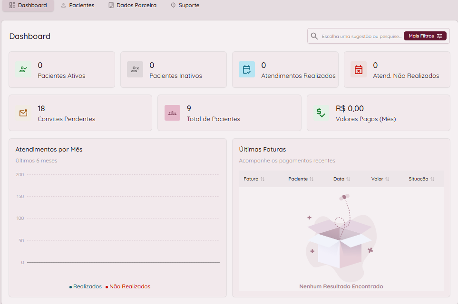Go to the Suporte tab
The image size is (458, 304).
pos(185,5)
